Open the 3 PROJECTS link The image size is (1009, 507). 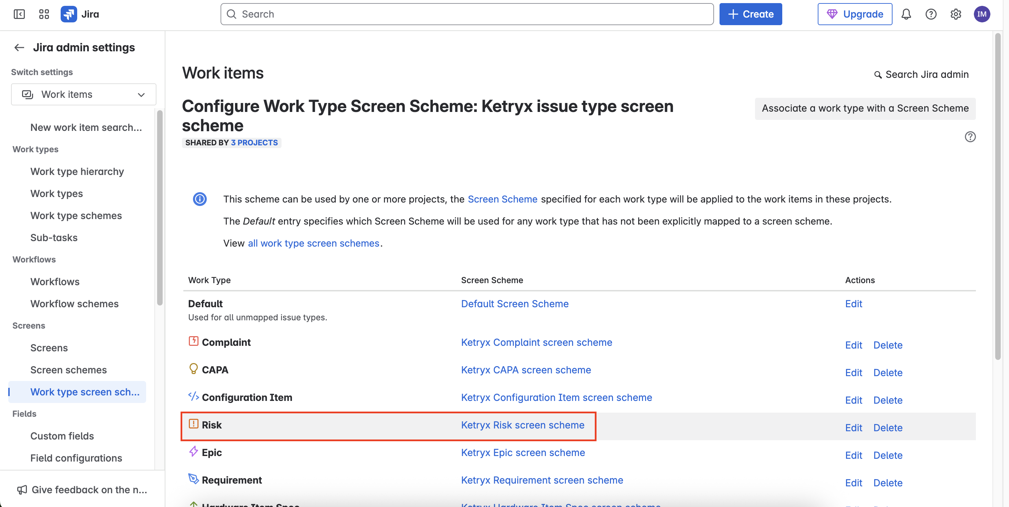click(254, 143)
